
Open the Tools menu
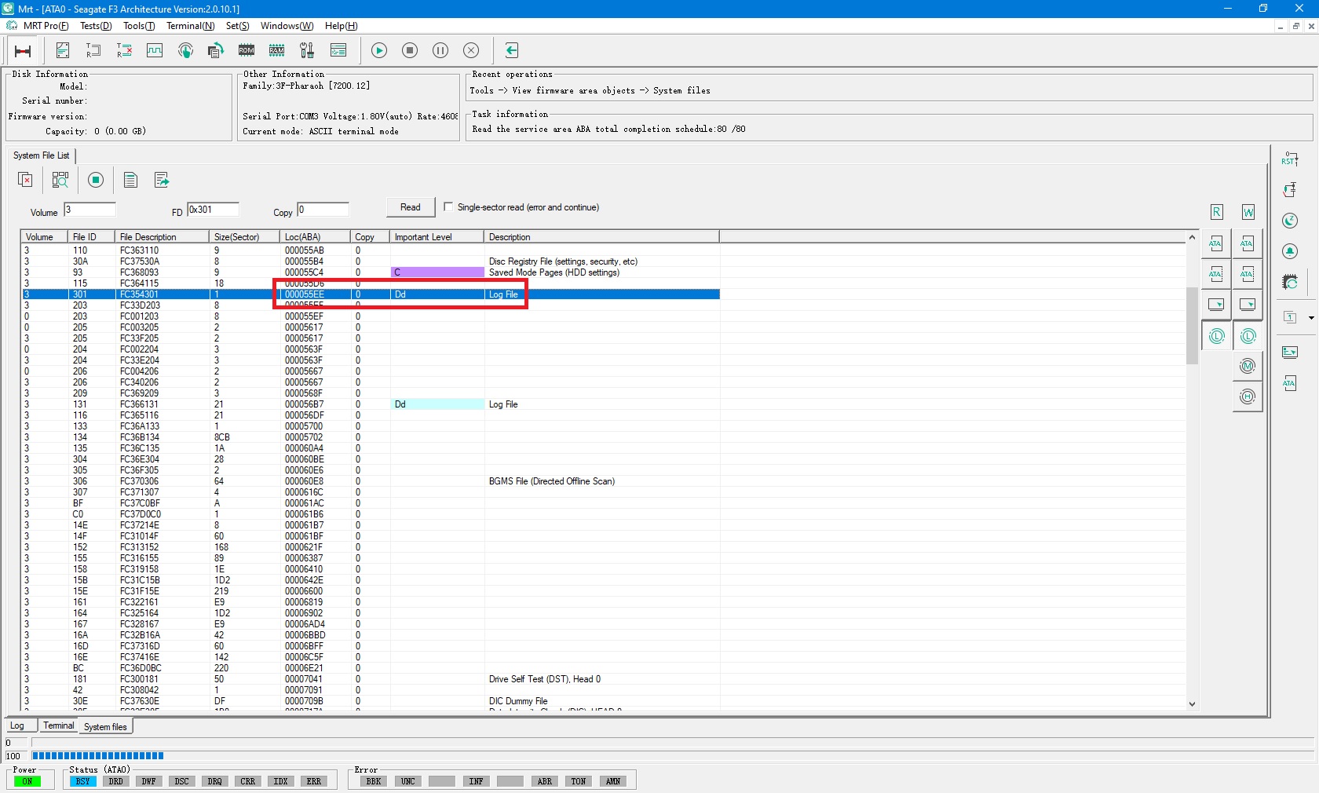click(x=139, y=26)
